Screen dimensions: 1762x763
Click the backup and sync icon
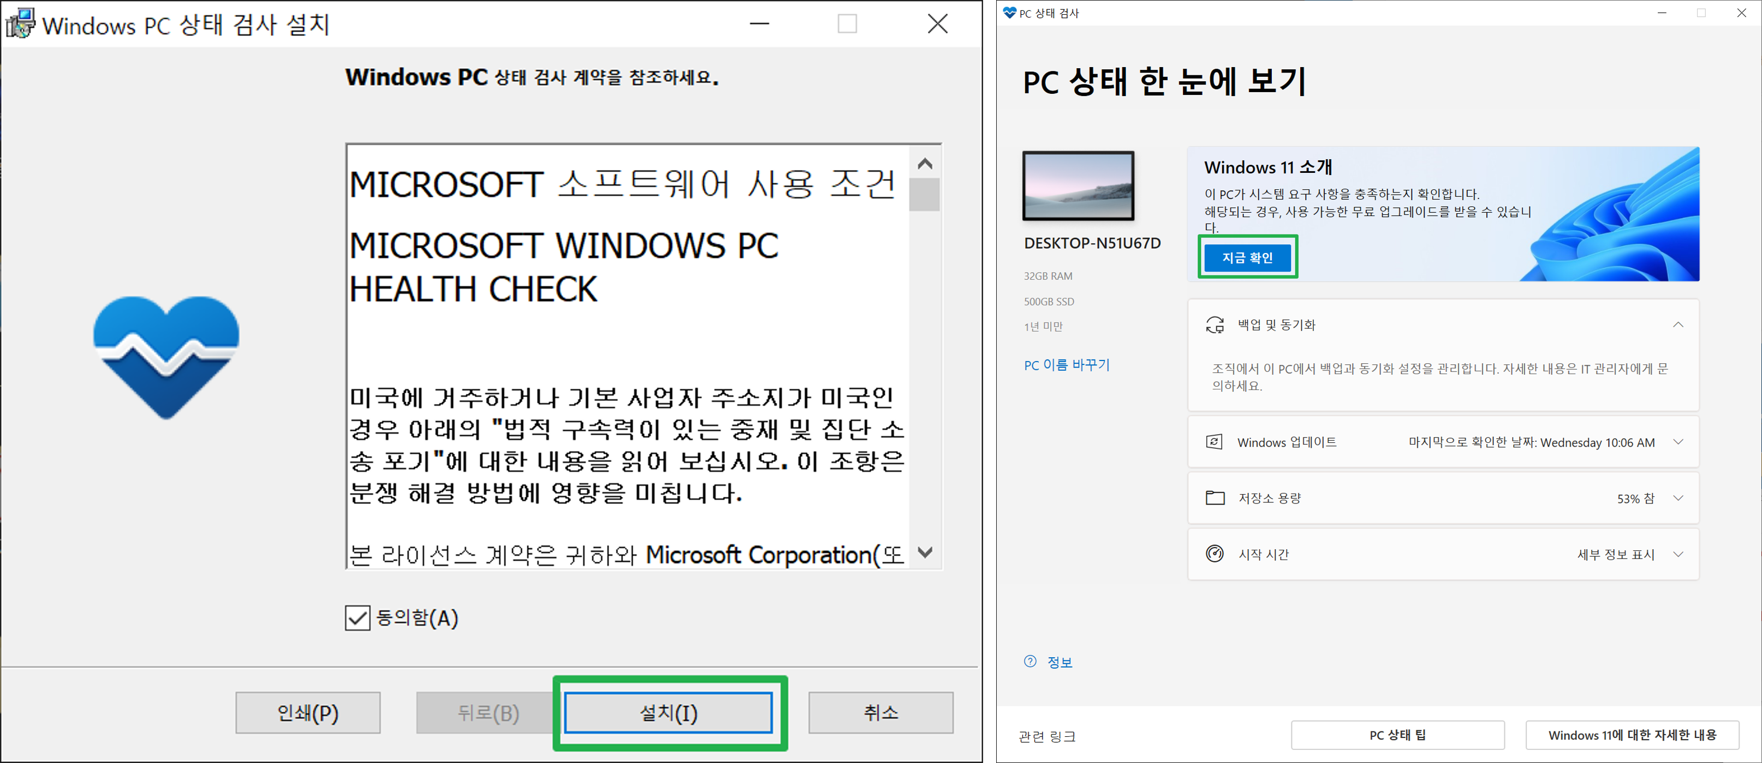pos(1215,325)
